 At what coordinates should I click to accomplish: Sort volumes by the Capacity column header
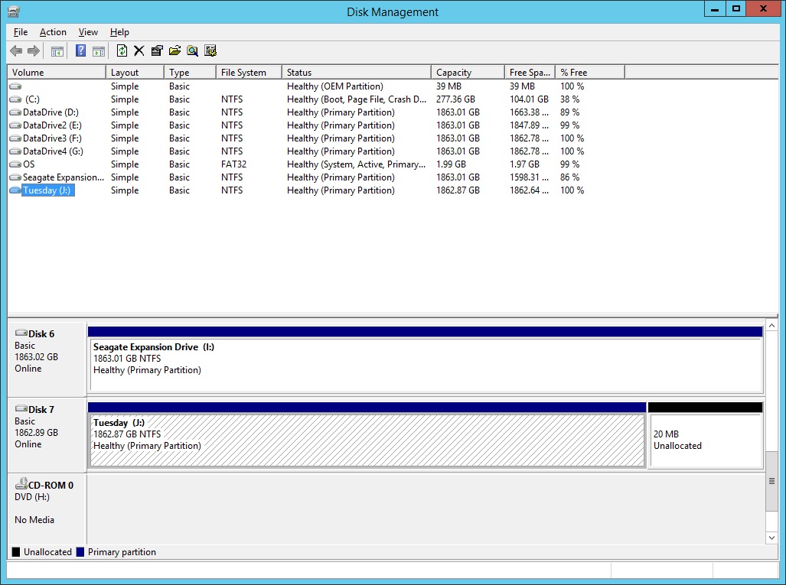468,71
